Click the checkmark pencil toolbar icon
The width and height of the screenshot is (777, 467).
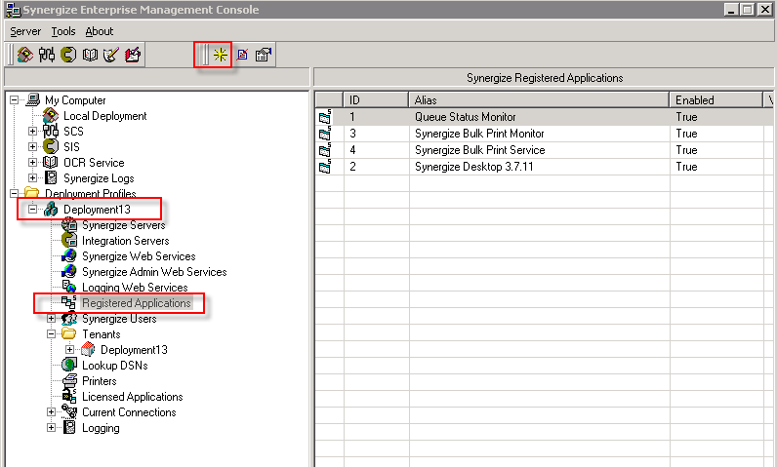(x=111, y=54)
